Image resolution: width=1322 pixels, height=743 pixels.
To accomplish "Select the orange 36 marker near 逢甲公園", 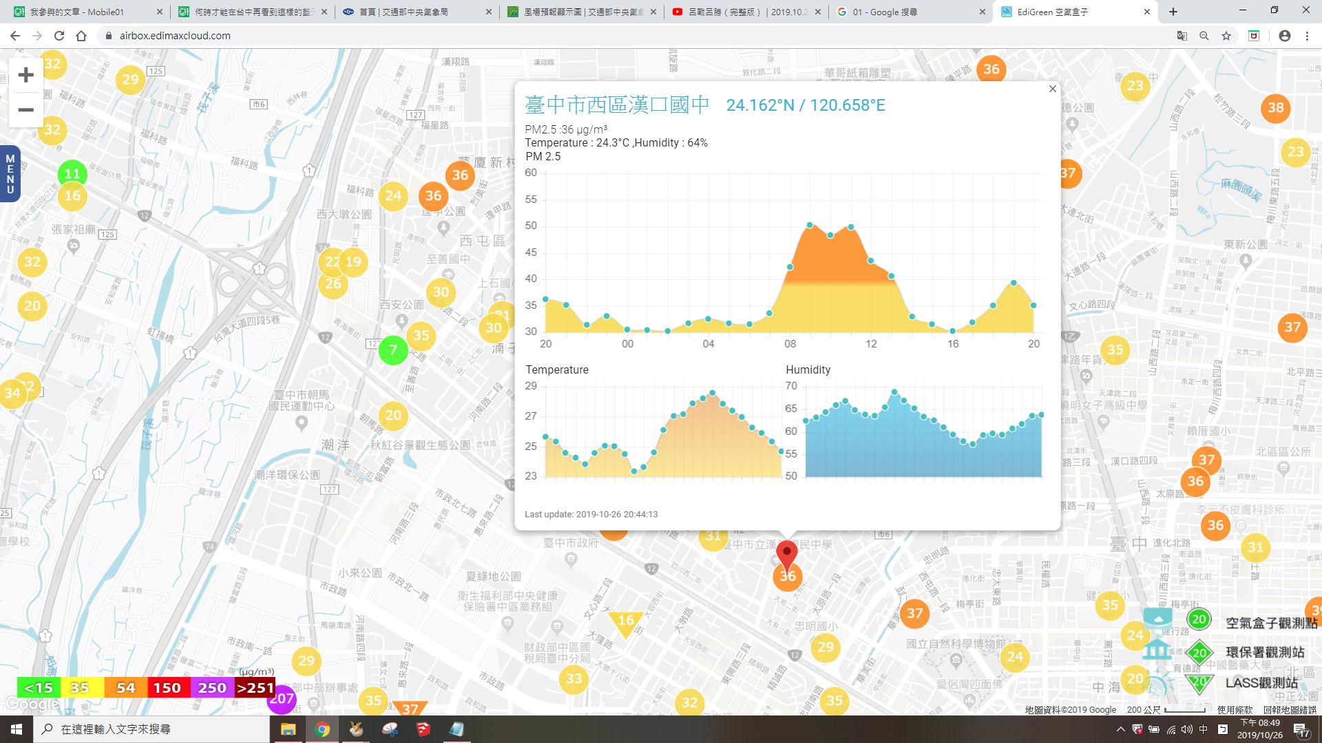I will pyautogui.click(x=433, y=195).
